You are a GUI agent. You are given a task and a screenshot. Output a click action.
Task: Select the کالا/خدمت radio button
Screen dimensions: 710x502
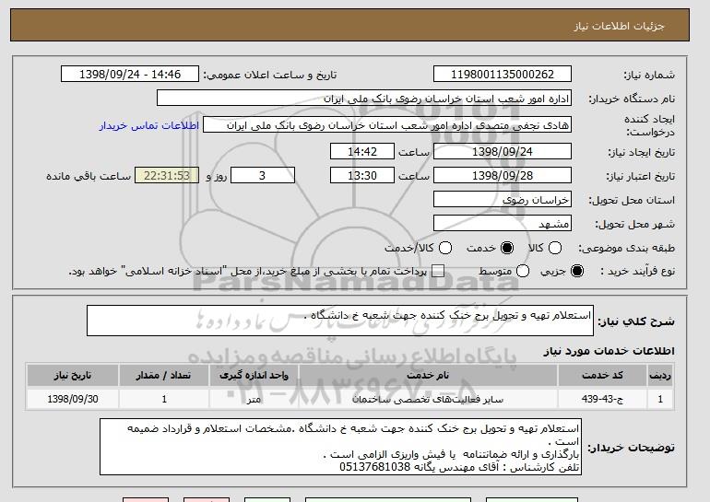tap(445, 248)
